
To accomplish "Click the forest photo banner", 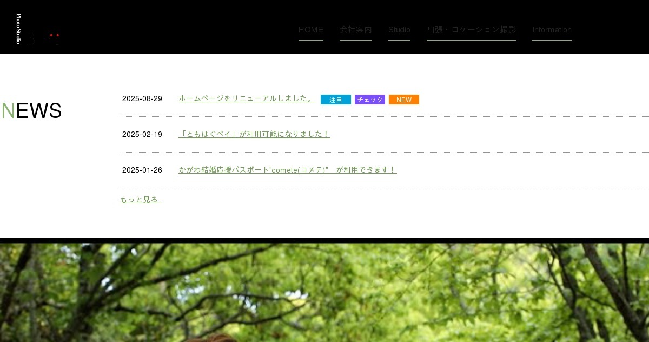I will pyautogui.click(x=325, y=292).
